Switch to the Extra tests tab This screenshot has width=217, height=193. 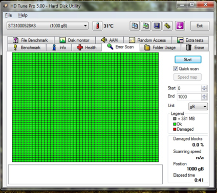pyautogui.click(x=190, y=40)
